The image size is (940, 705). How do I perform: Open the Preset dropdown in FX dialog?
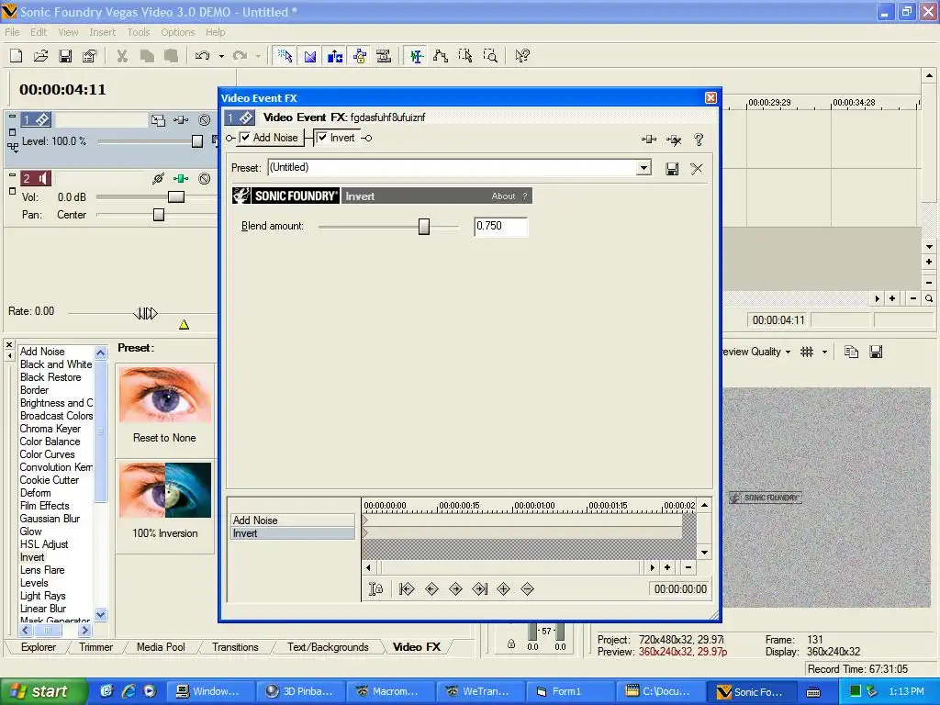(x=643, y=168)
